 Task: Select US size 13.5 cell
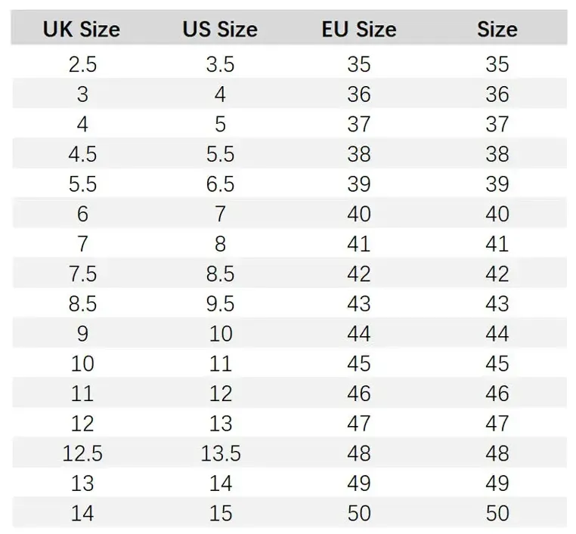pos(221,454)
